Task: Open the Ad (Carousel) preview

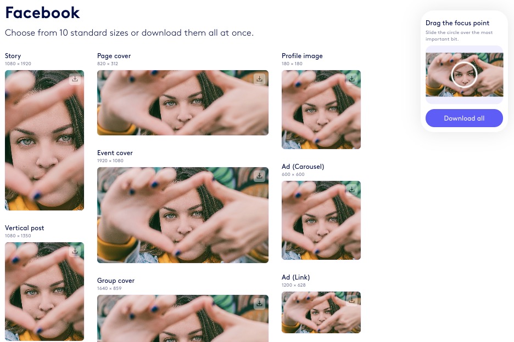Action: (321, 220)
